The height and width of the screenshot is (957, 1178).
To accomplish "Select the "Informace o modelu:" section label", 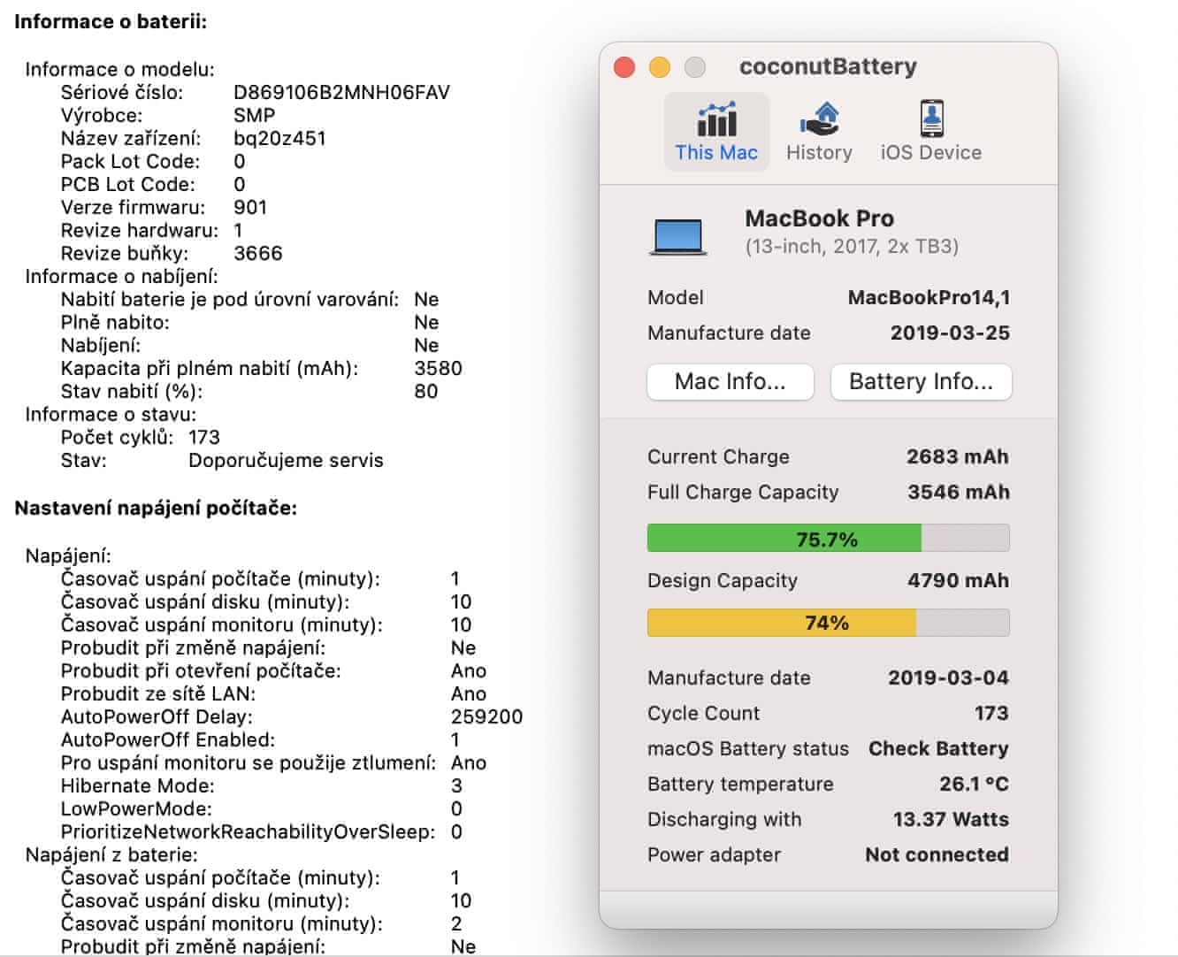I will click(119, 70).
